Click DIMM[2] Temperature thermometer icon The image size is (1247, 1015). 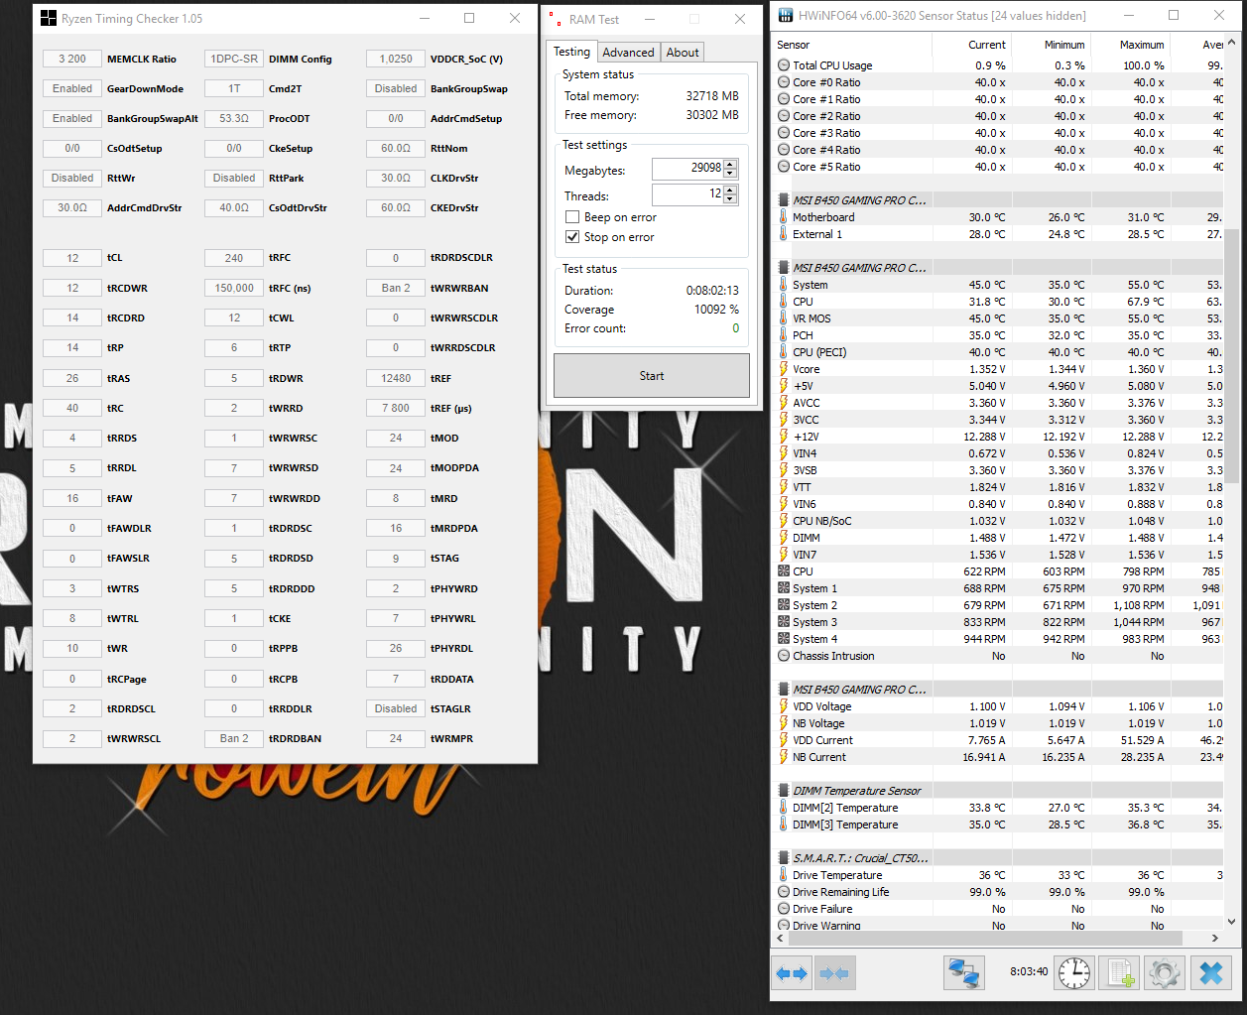784,808
